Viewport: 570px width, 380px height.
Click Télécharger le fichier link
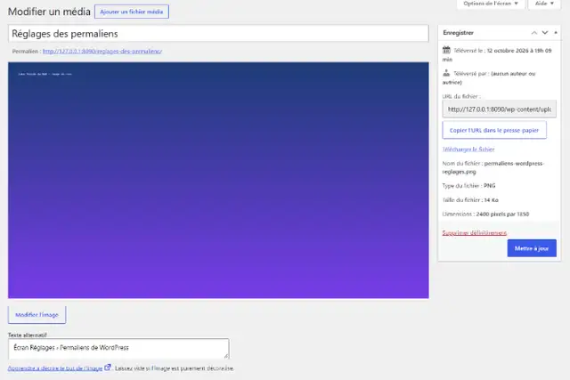(468, 149)
